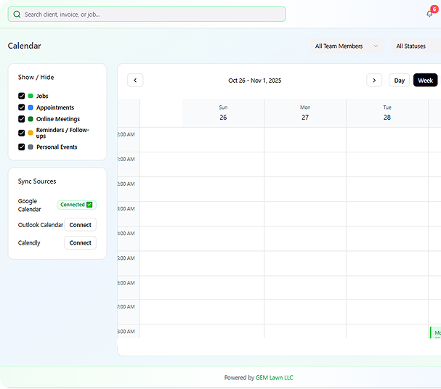Click the Sync Sources panel title
Image resolution: width=441 pixels, height=389 pixels.
pyautogui.click(x=37, y=181)
